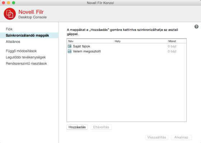Screen dimensions: 201x143
Task: Sort list by Név column header
Action: tap(90, 41)
